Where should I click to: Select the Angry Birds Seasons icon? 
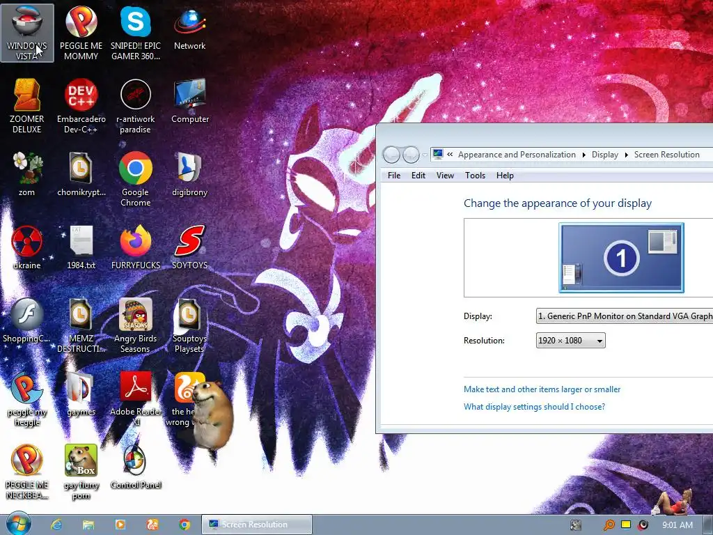tap(136, 326)
